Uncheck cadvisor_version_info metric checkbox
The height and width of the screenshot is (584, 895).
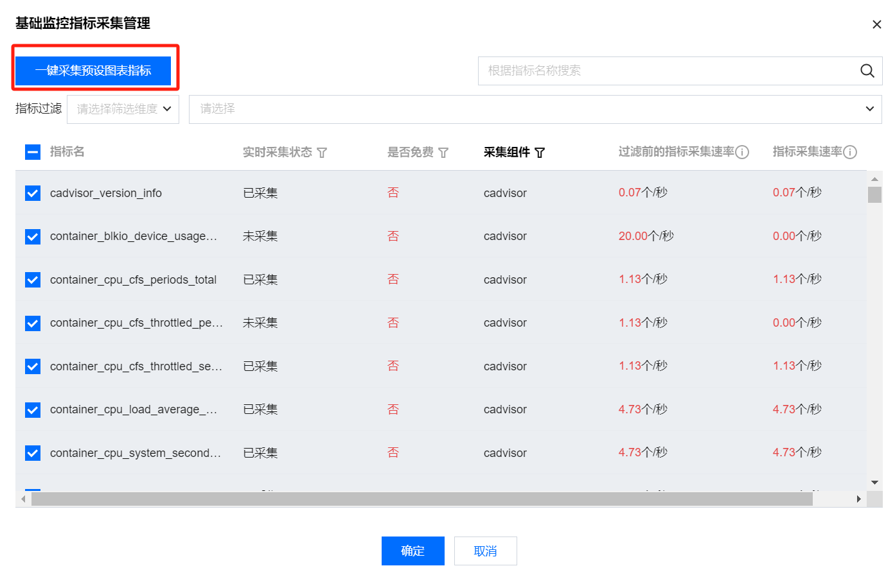pyautogui.click(x=33, y=193)
